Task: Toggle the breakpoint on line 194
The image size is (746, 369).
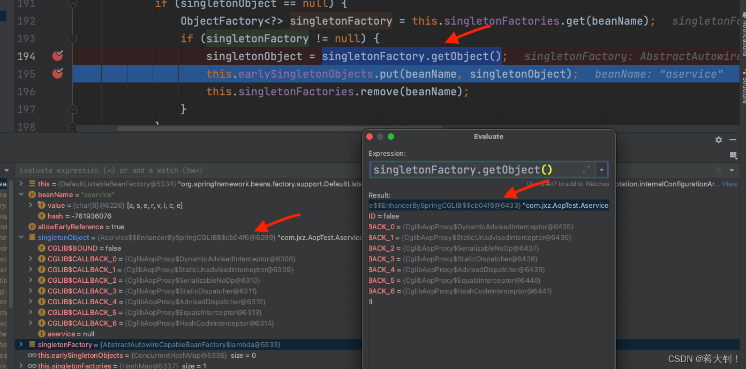Action: tap(57, 56)
